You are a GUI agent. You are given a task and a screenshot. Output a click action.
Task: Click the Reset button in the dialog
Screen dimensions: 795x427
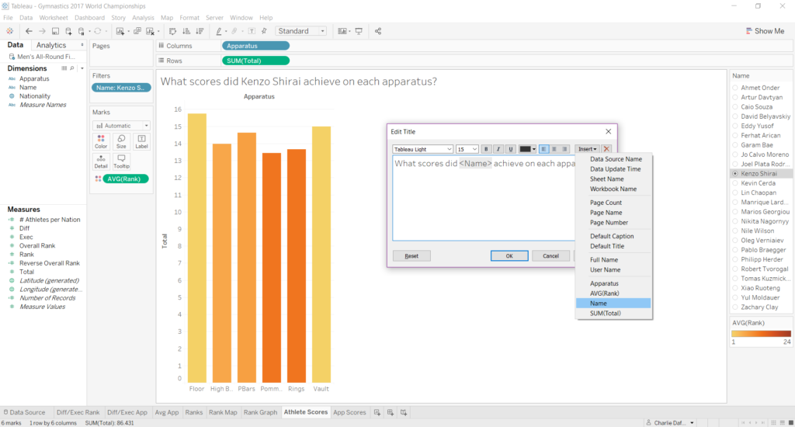[x=411, y=255]
